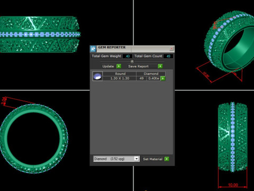Click the Total Gem Count value field
This screenshot has width=254, height=191.
point(168,56)
